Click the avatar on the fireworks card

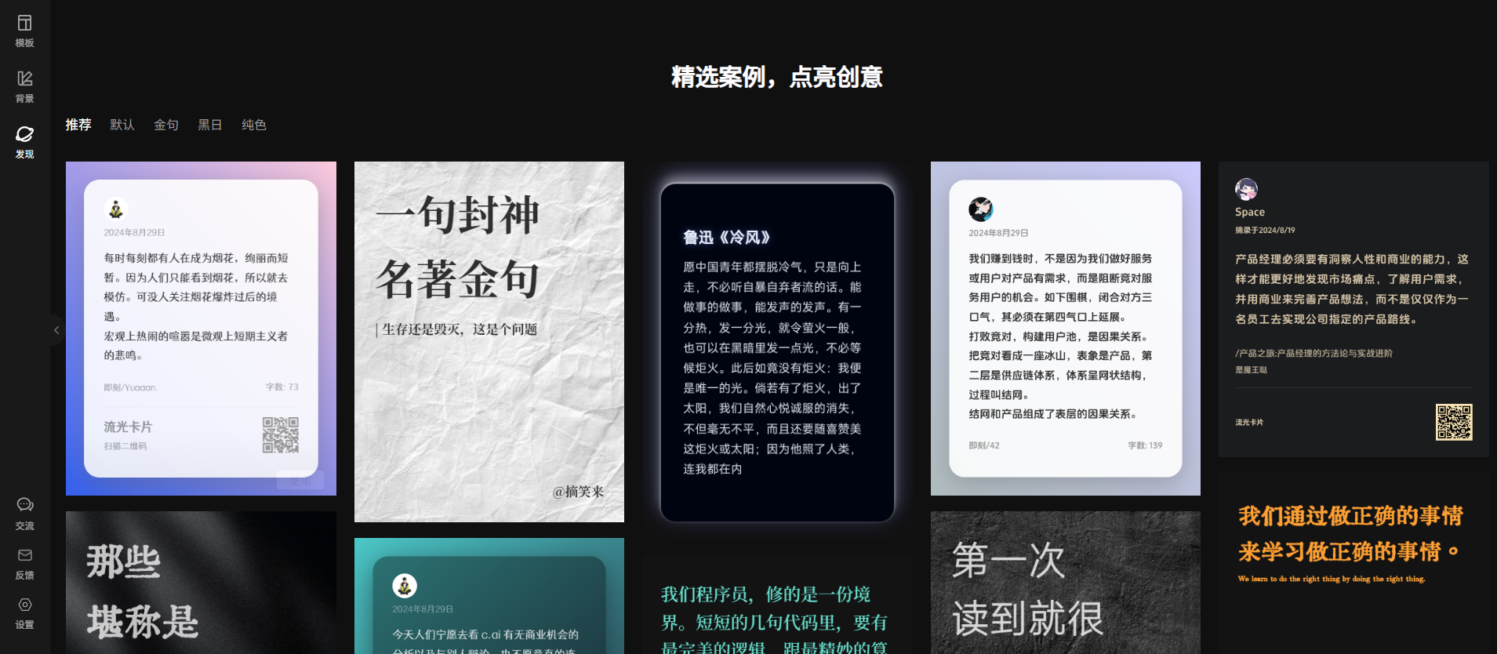click(116, 209)
